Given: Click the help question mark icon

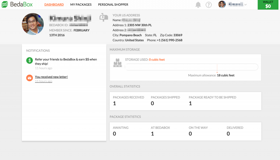Looking at the screenshot, I should tap(209, 5).
